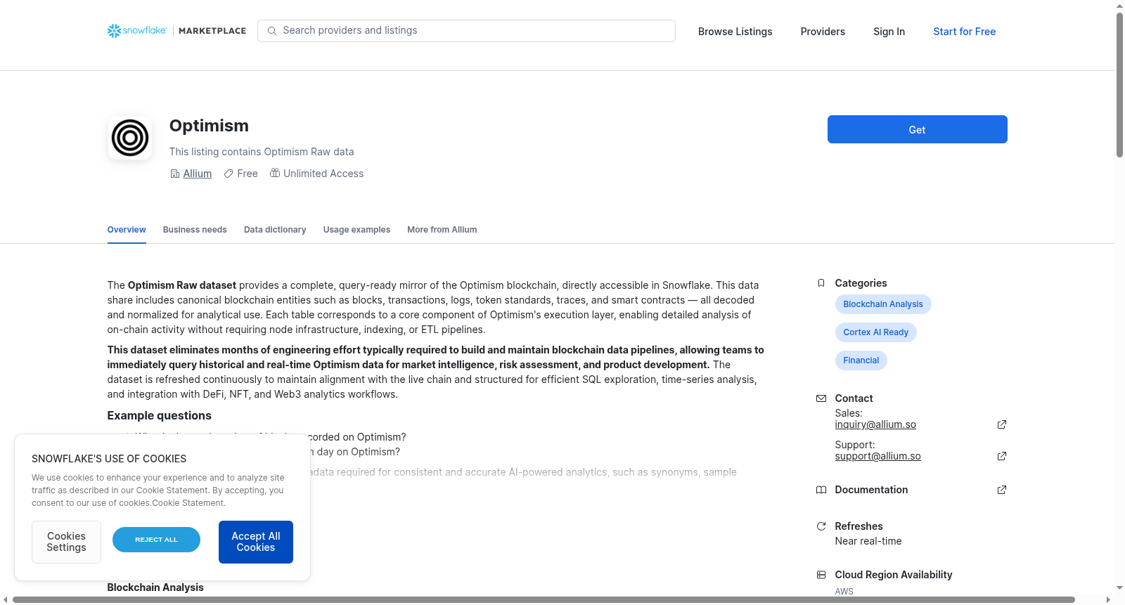Switch to the Overview tab
1125x605 pixels.
click(127, 230)
